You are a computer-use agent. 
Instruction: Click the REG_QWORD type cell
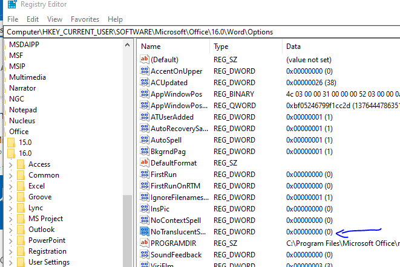coord(234,106)
